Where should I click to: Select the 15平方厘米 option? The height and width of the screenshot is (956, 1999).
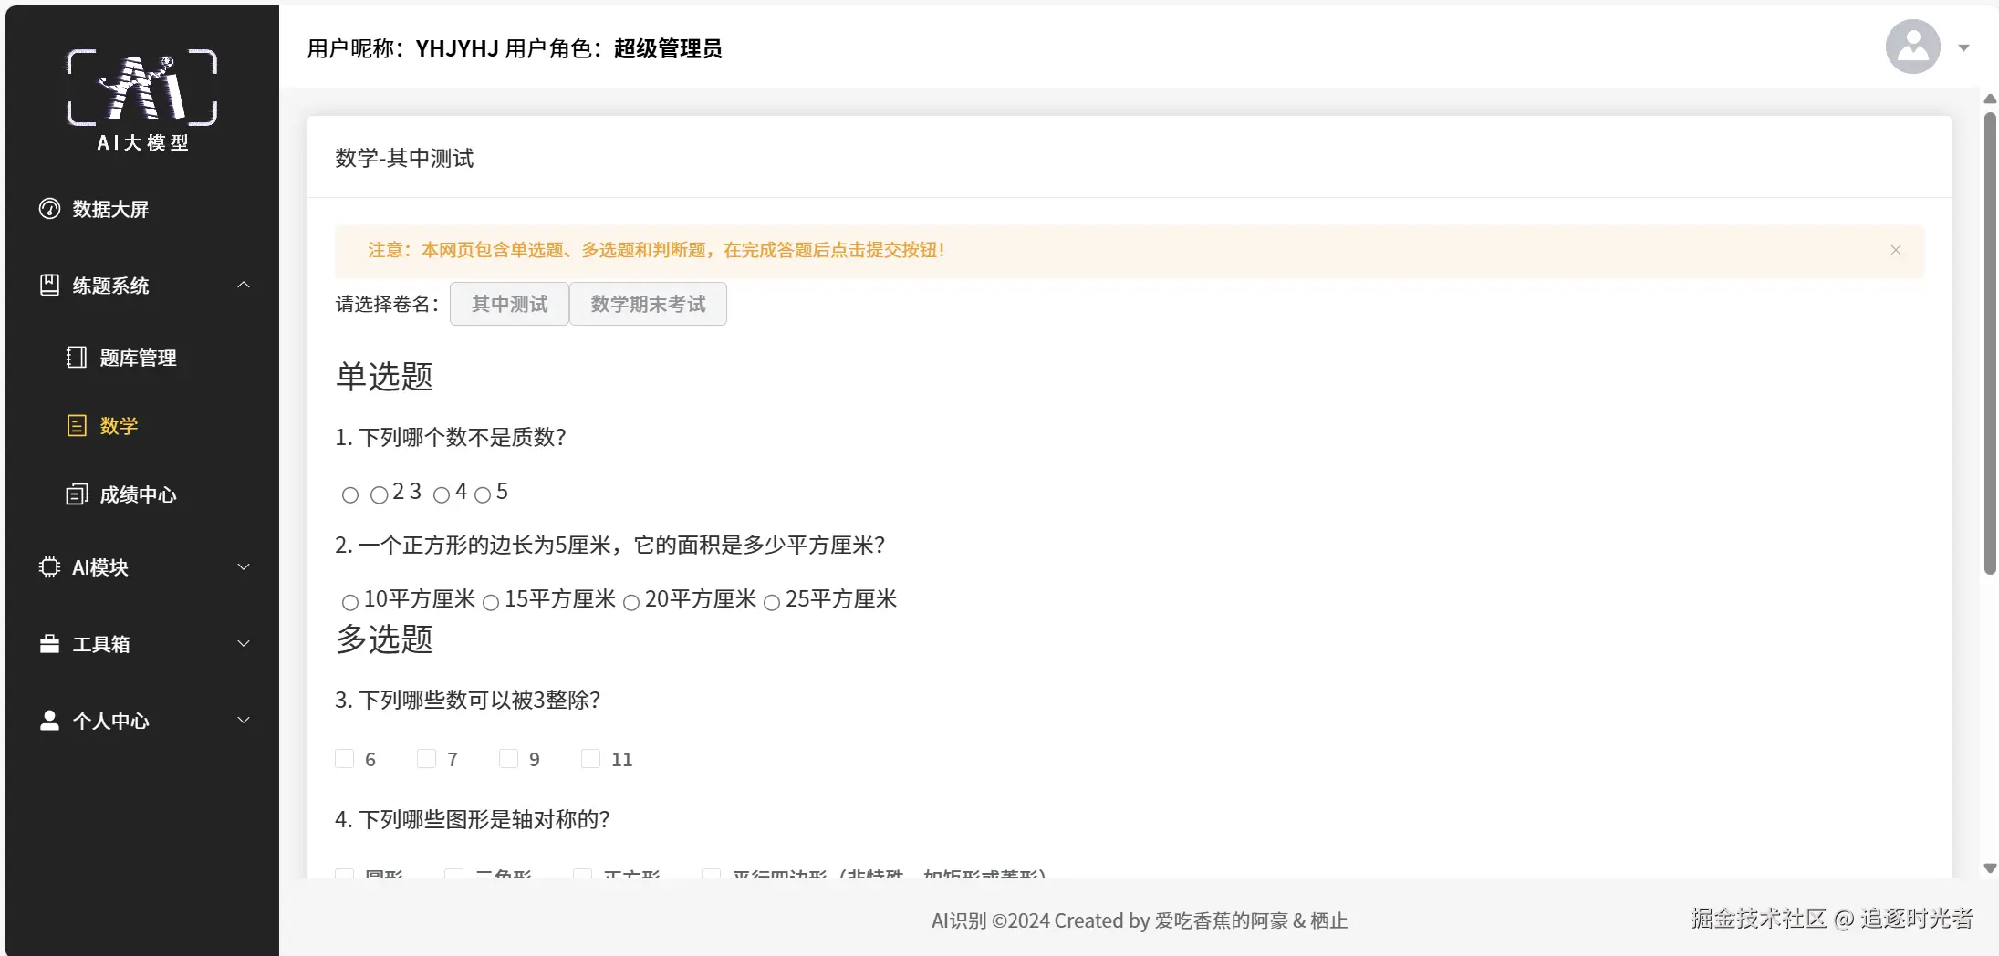(x=491, y=603)
